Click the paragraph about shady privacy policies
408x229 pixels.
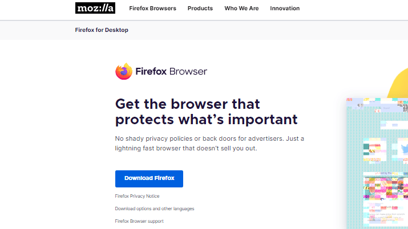209,144
